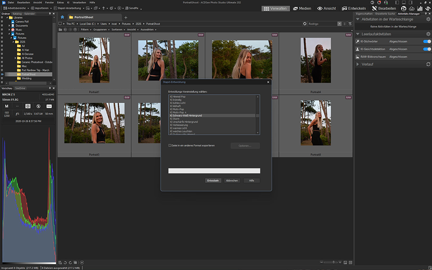Add a new tab with plus icon
The height and width of the screenshot is (270, 432).
[126, 17]
